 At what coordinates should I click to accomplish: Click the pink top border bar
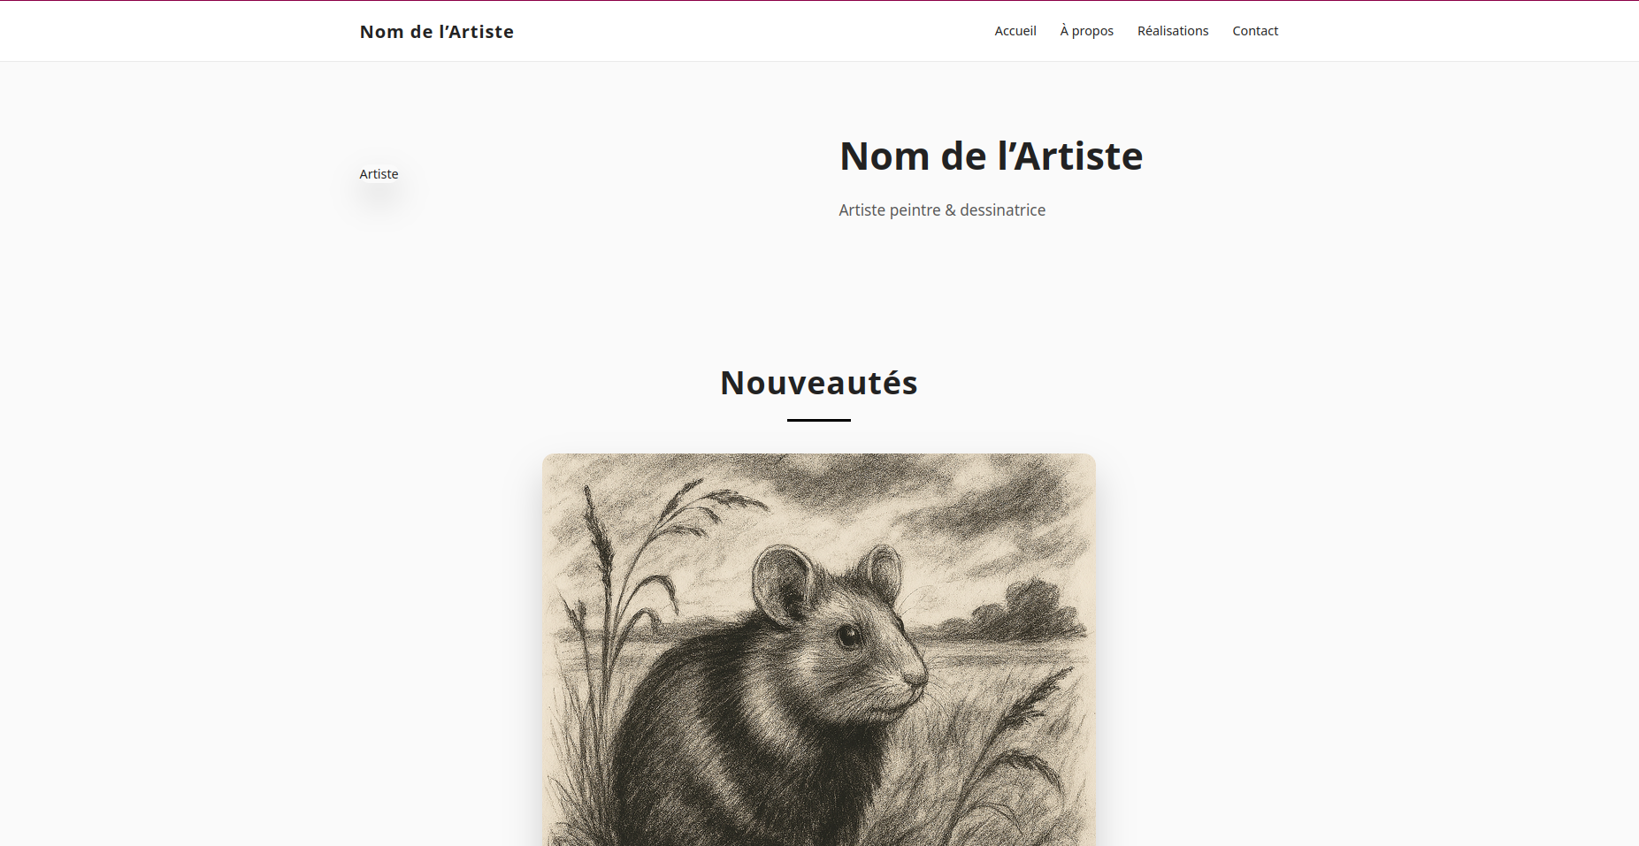coord(819,2)
